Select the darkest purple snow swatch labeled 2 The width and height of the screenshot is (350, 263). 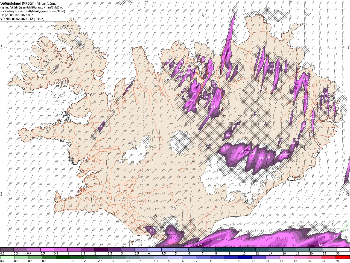[101, 250]
